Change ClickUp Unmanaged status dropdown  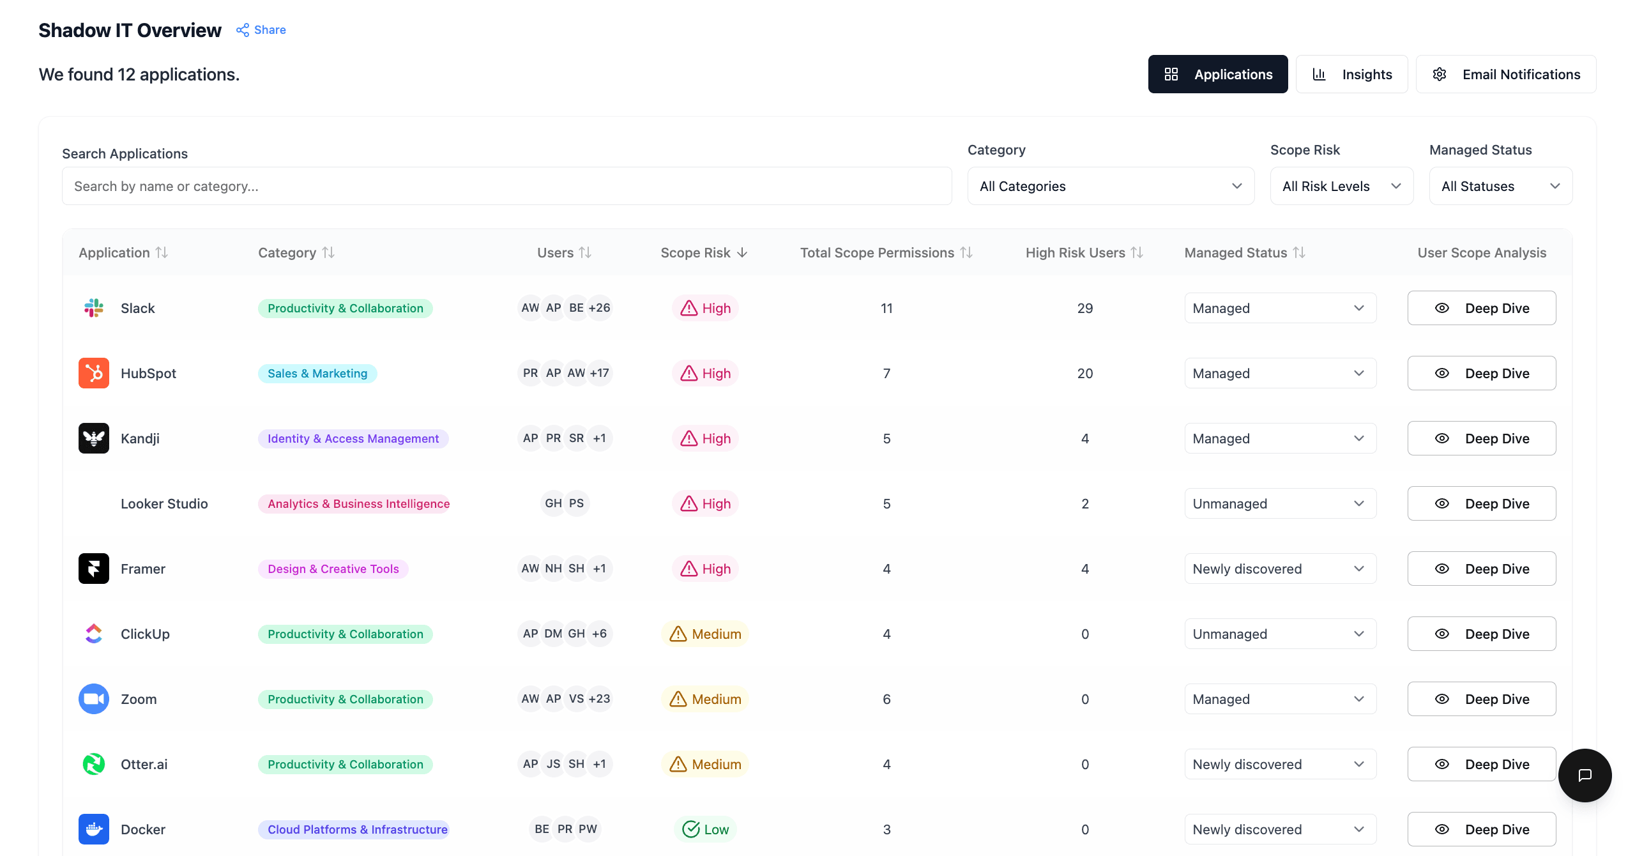pos(1280,634)
